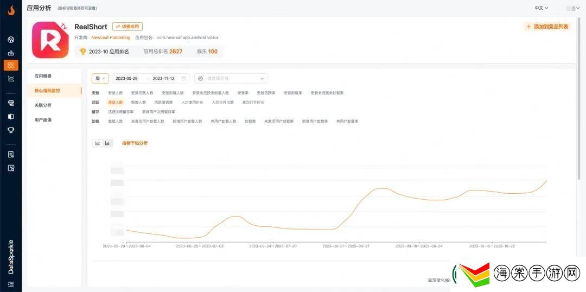Click the ReelShort app logo
This screenshot has height=292, width=586.
(50, 40)
